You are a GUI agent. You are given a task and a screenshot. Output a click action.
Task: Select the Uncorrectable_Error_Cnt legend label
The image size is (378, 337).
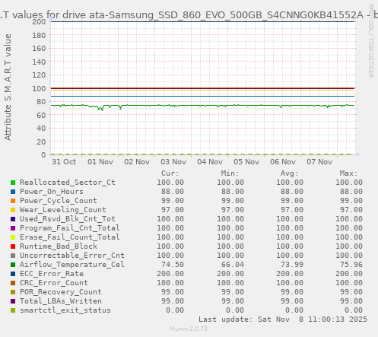pos(72,256)
